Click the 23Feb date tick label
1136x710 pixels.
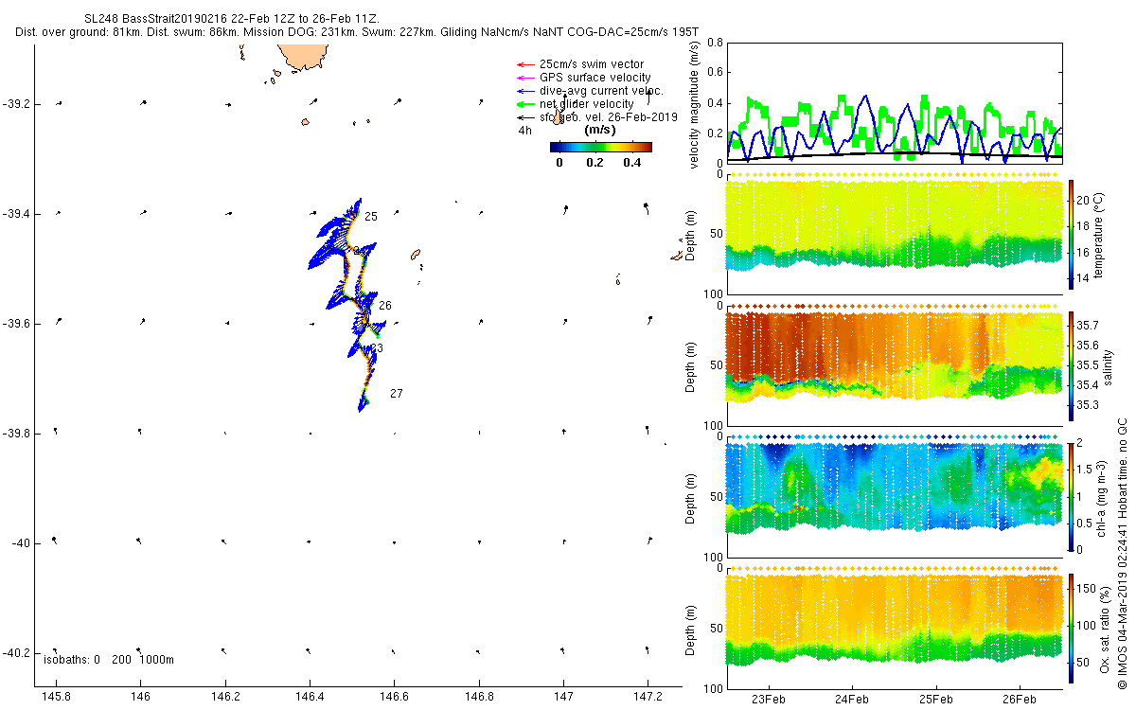point(768,699)
